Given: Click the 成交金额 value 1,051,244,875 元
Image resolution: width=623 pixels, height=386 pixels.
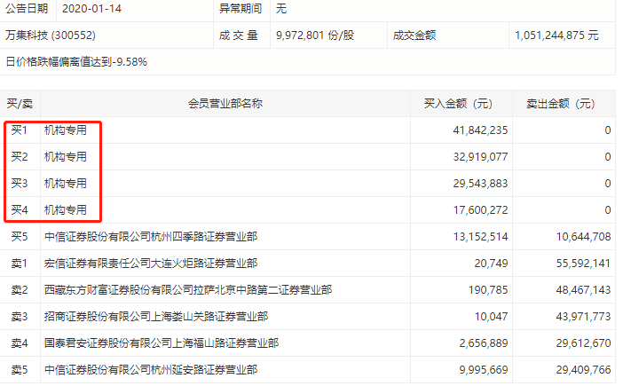Looking at the screenshot, I should (x=556, y=35).
